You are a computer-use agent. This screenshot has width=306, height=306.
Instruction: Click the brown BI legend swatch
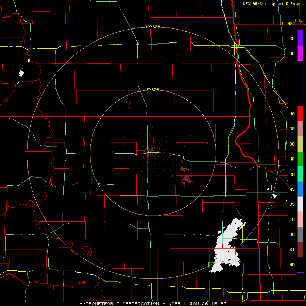tap(300, 250)
